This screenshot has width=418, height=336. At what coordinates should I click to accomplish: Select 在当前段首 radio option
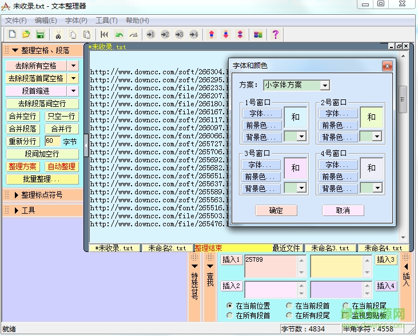point(289,306)
